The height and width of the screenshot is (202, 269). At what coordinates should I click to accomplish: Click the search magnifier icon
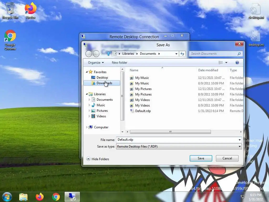coord(239,54)
